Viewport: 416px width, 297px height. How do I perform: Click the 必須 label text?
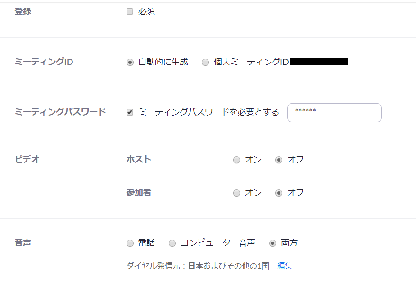146,11
